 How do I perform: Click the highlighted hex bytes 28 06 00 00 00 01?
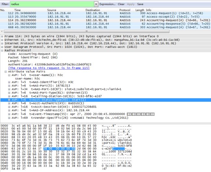pyautogui.click(x=59, y=149)
